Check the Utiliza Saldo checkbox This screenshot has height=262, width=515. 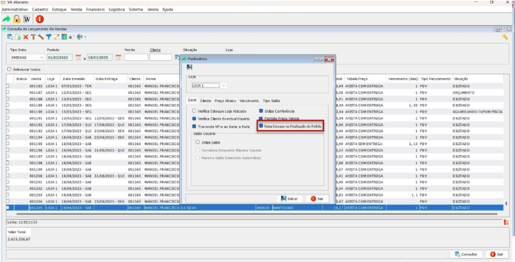coord(197,142)
